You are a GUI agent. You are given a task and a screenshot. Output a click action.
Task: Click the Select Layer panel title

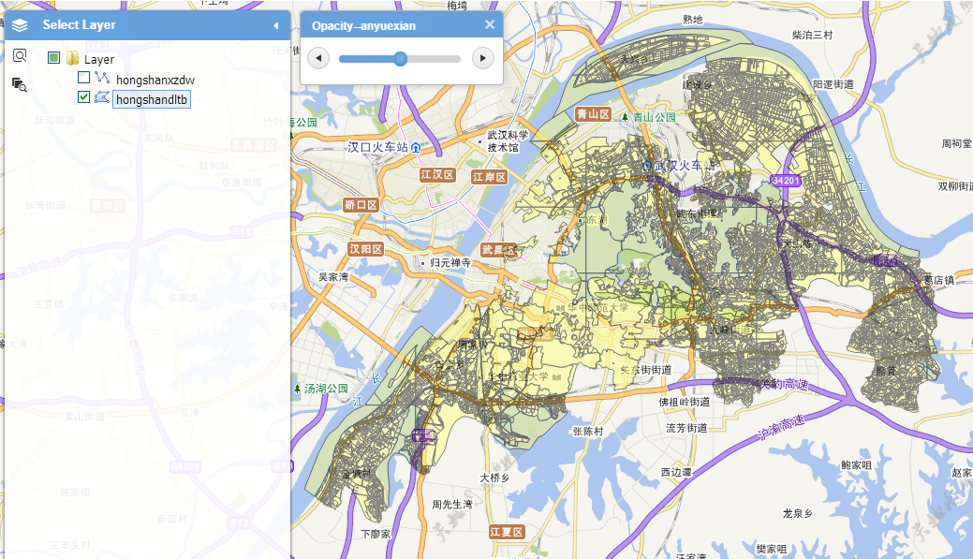pos(79,25)
